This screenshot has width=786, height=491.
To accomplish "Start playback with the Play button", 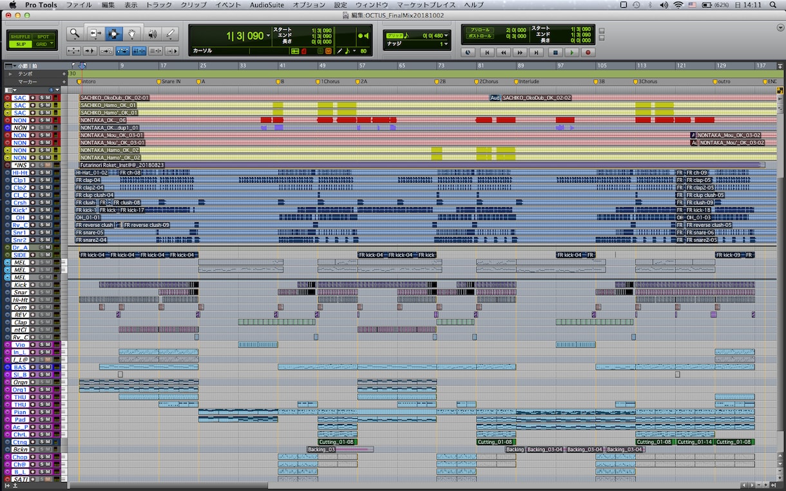I will [571, 52].
